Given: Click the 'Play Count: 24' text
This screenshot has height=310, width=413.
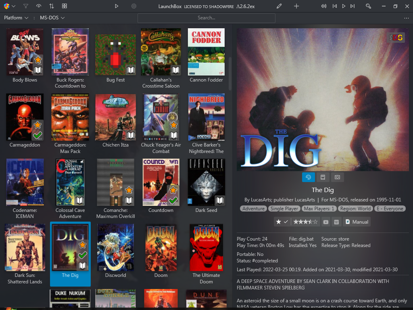Looking at the screenshot, I should [252, 239].
